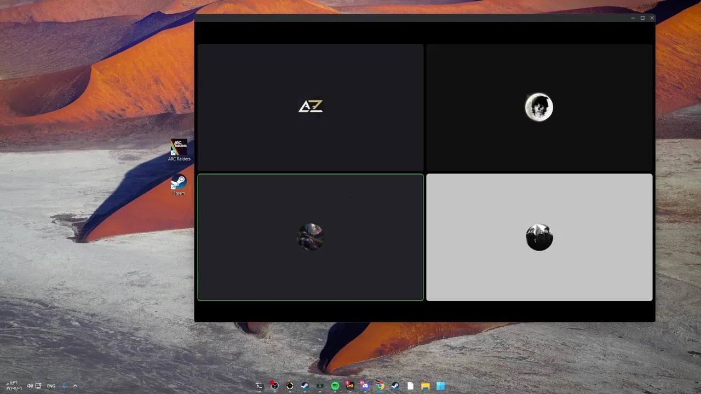Screen dimensions: 701x394
Task: Click the blue microphone tray icon
Action: click(x=64, y=386)
